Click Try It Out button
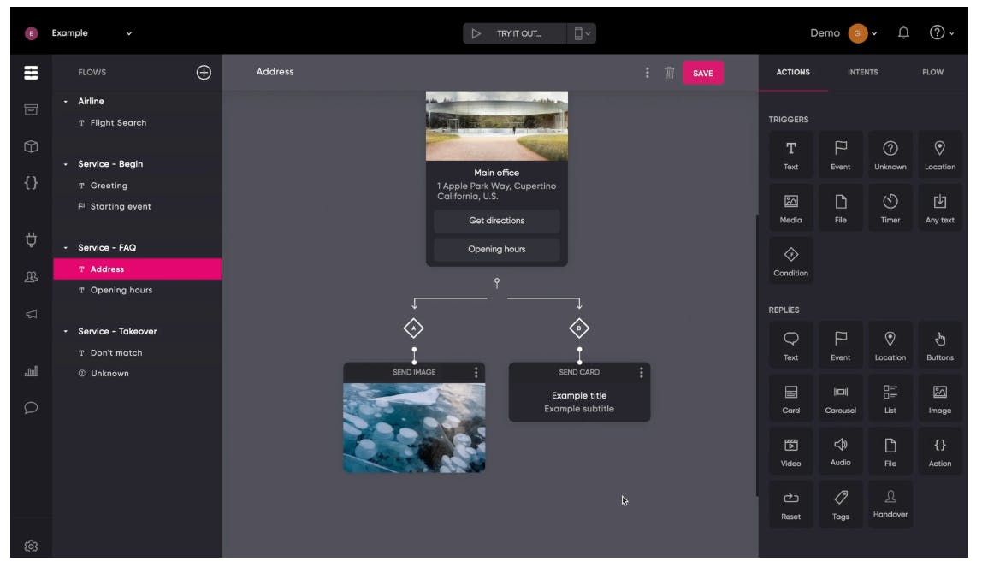The image size is (982, 573). (x=515, y=33)
